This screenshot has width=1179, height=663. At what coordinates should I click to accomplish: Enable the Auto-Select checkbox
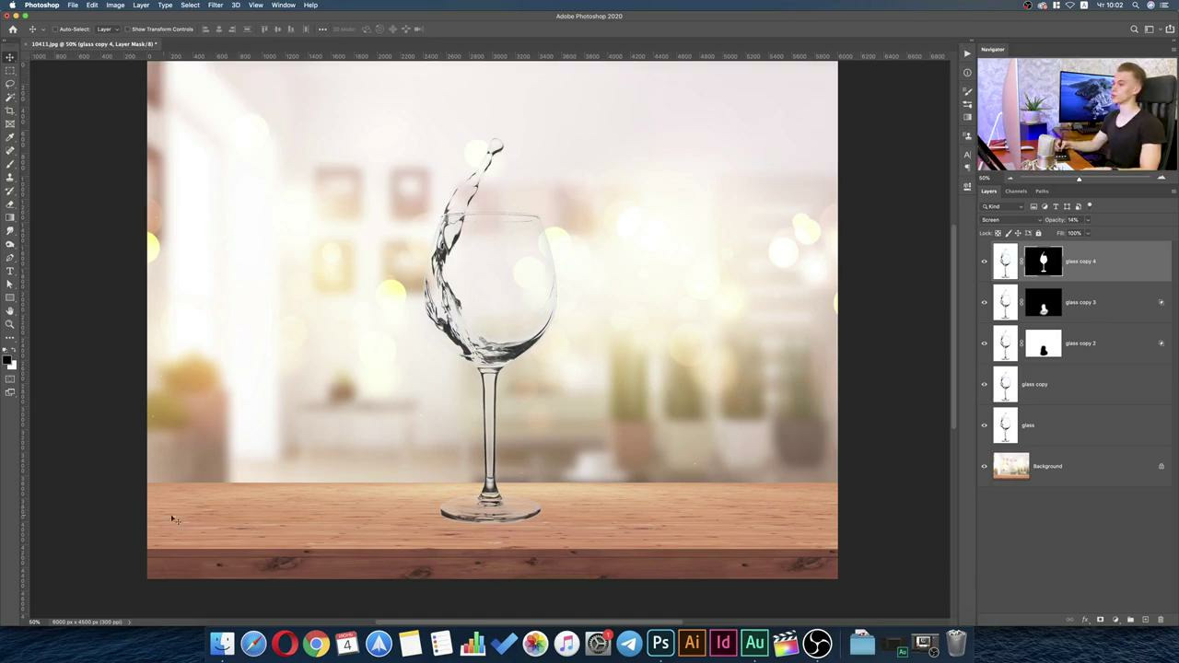(54, 29)
